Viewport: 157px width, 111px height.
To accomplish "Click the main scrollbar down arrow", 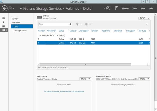I will pyautogui.click(x=156, y=110).
